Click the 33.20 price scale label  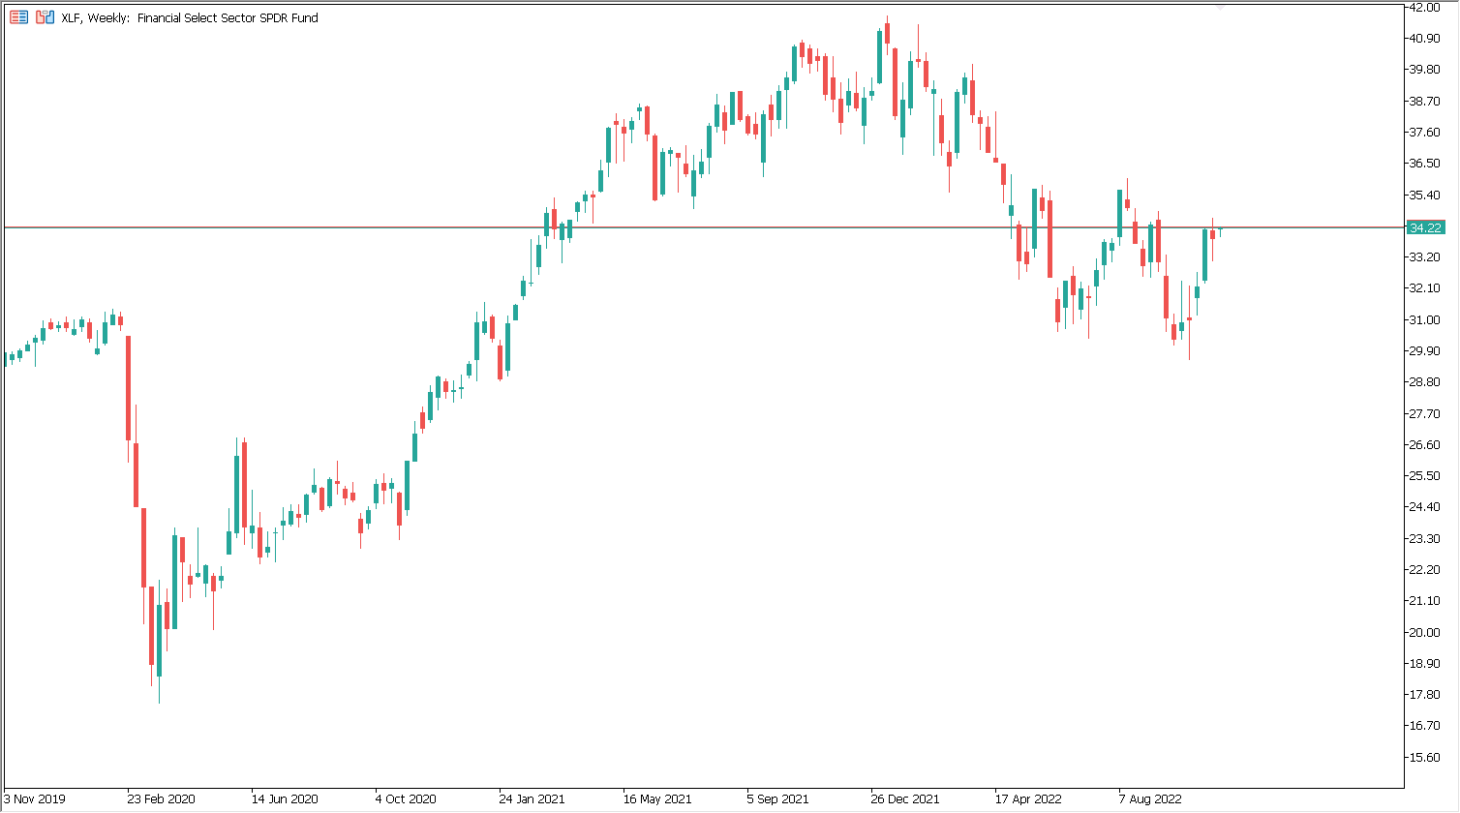click(x=1425, y=257)
